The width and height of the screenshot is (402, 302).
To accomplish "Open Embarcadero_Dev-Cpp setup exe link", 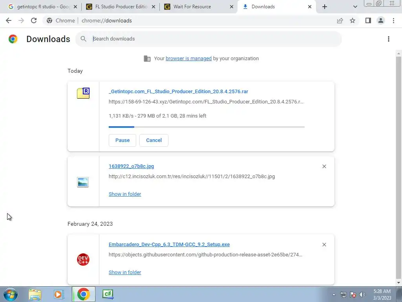I will pos(169,245).
